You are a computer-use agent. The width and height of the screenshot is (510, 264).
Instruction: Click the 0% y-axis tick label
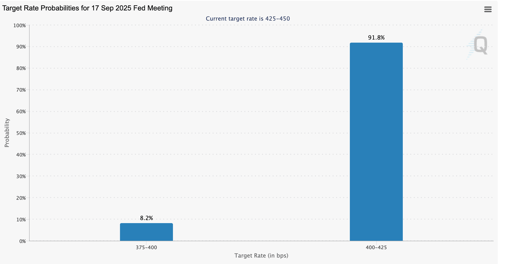click(x=22, y=241)
